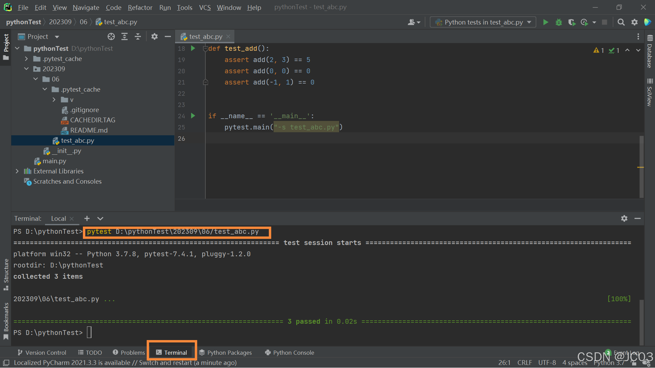Open Python Console tool window
The image size is (655, 368).
click(x=290, y=353)
